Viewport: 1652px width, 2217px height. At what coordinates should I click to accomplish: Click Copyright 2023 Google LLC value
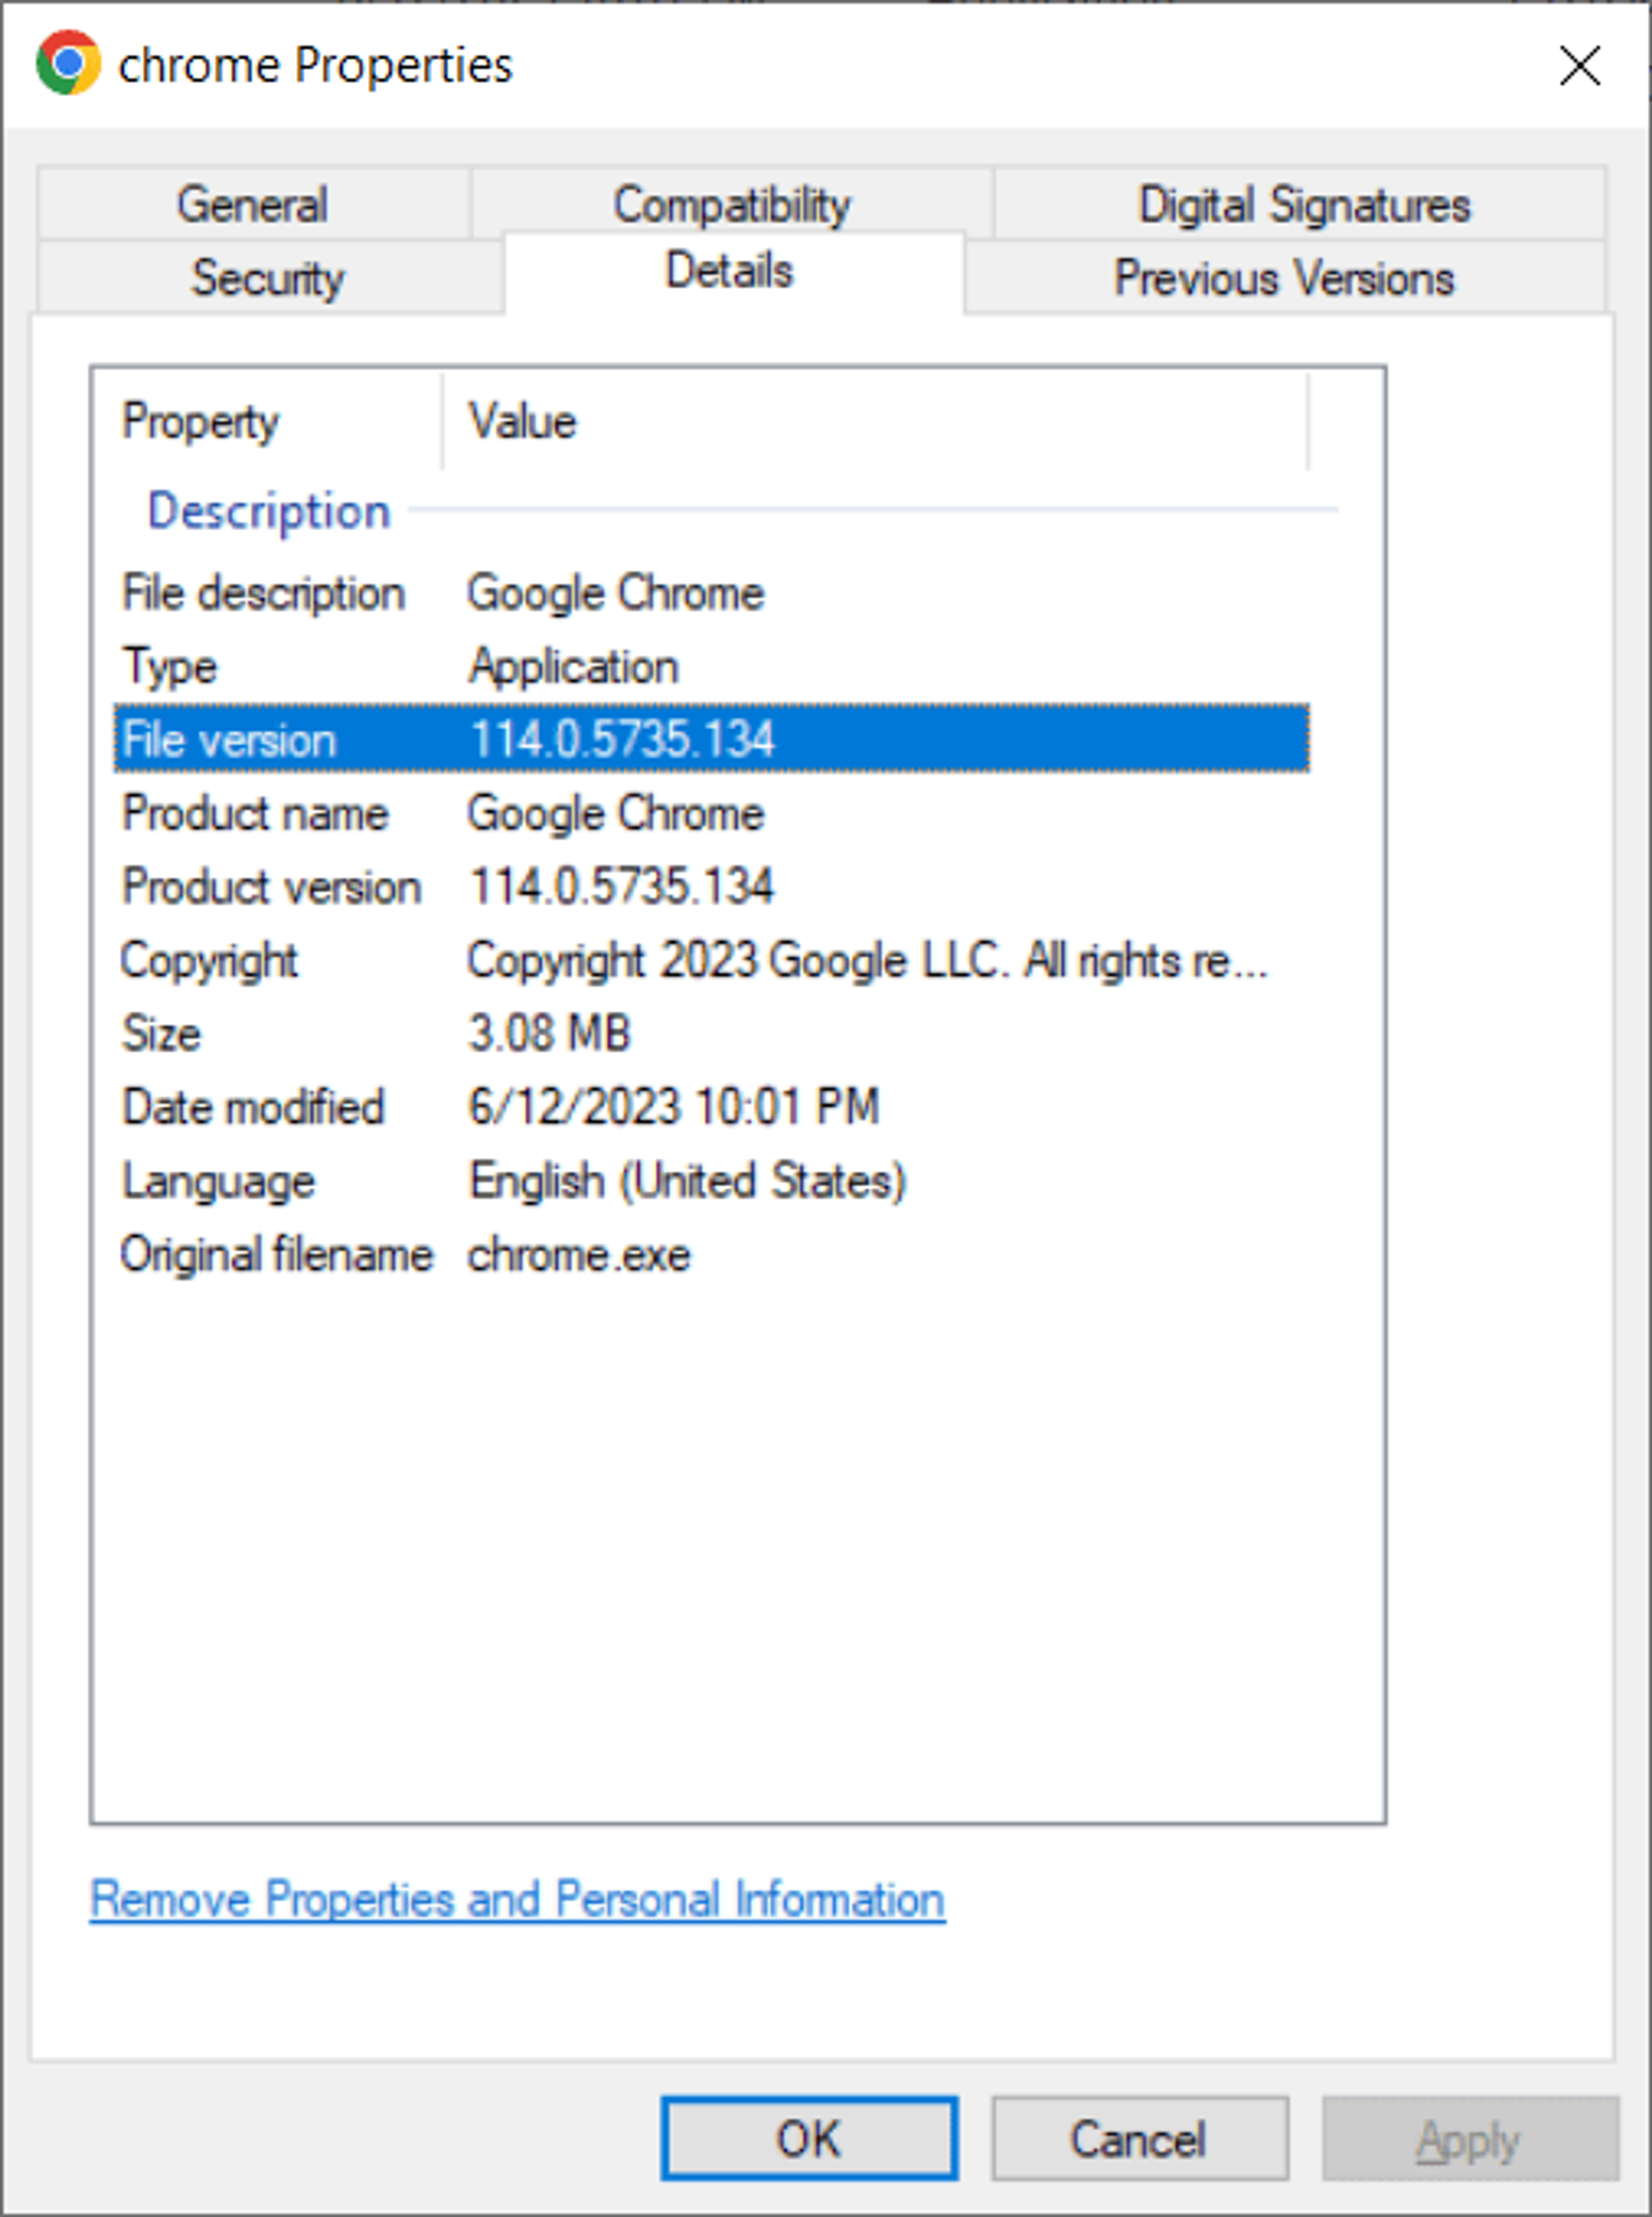point(868,961)
